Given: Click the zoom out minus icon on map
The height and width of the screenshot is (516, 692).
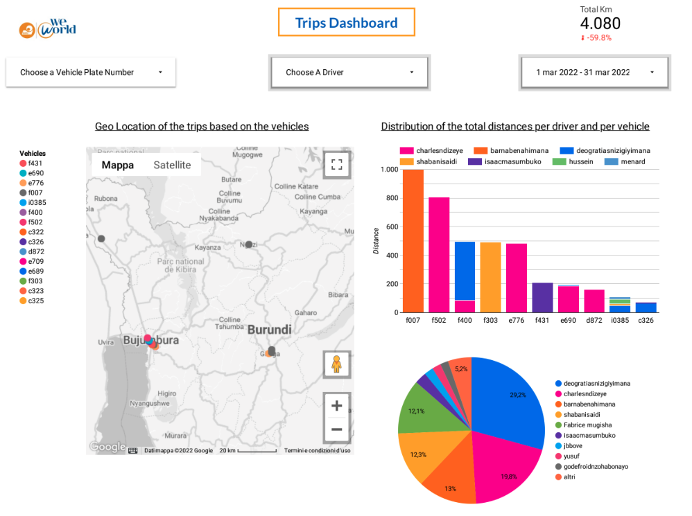Looking at the screenshot, I should pyautogui.click(x=336, y=429).
